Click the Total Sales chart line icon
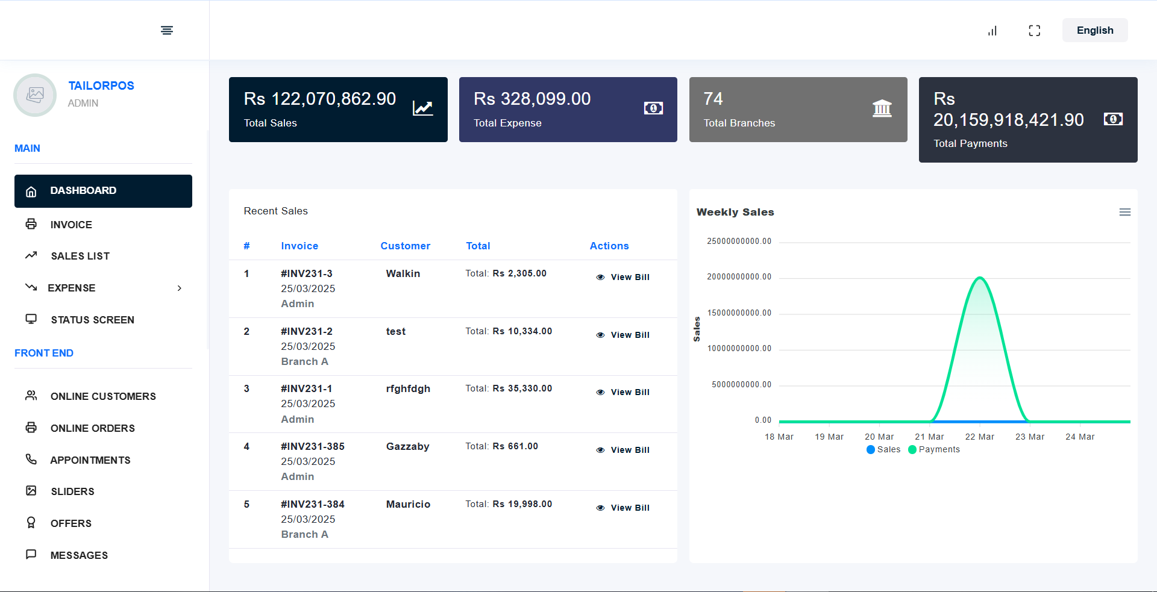Viewport: 1157px width, 592px height. [422, 108]
